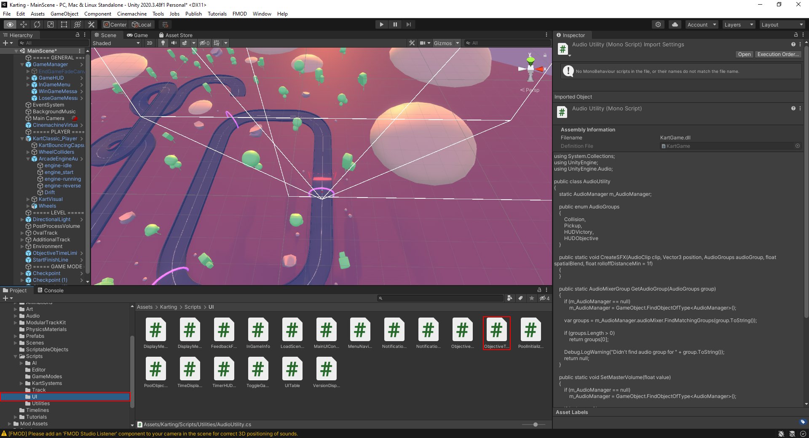809x438 pixels.
Task: Open the Cinemachine menu
Action: 132,14
